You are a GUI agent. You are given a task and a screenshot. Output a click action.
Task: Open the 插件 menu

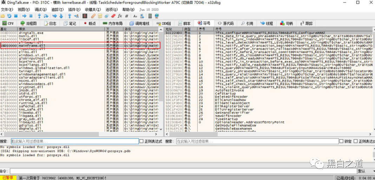click(x=74, y=9)
